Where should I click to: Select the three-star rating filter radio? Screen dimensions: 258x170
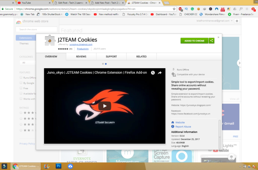[21, 125]
